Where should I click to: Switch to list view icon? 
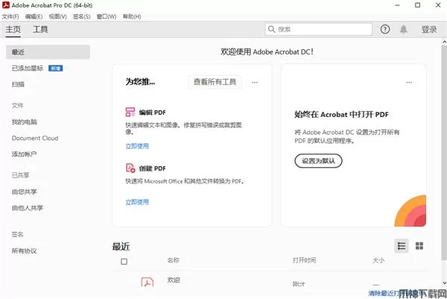tap(402, 246)
